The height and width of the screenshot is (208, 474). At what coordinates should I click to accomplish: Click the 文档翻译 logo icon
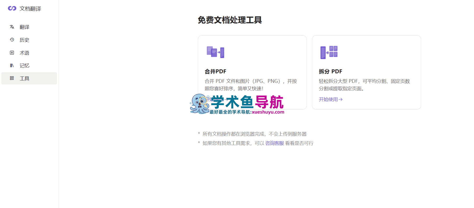[12, 8]
